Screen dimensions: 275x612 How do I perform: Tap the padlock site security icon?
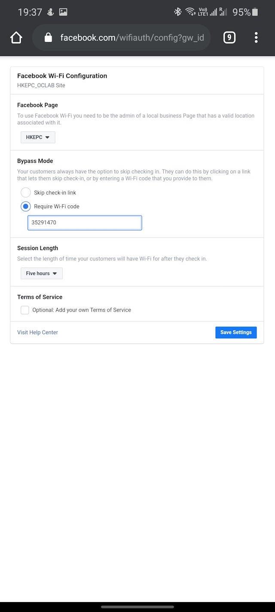[48, 38]
